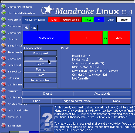Click the red star beside Format partitions
The height and width of the screenshot is (133, 135).
[4, 52]
